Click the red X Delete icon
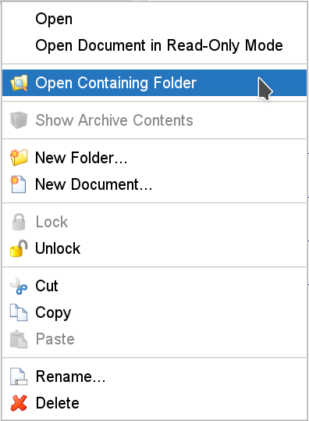This screenshot has width=309, height=421. 19,403
